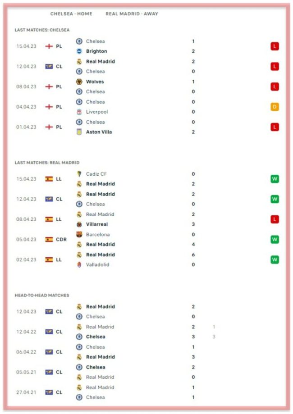Click the Villarreal club crest icon
Screen dimensions: 293x414
[79, 224]
